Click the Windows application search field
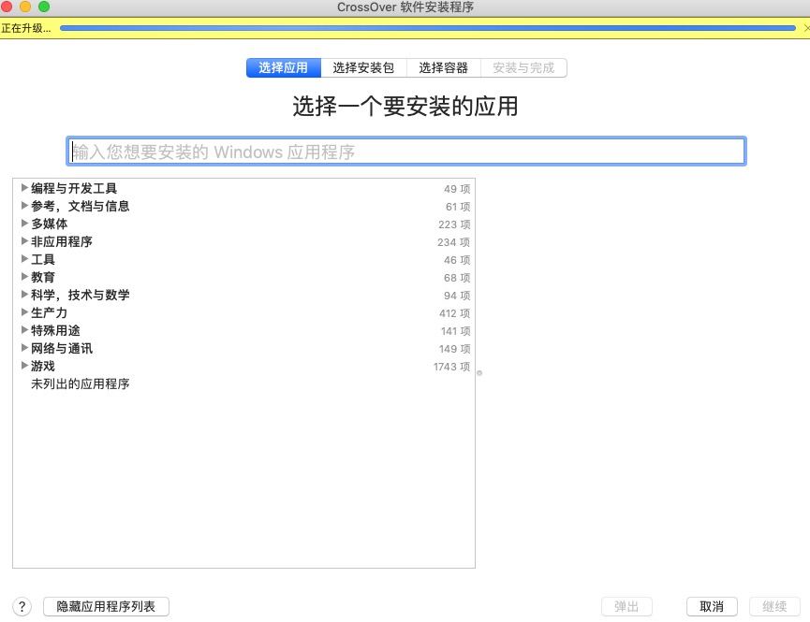 406,152
